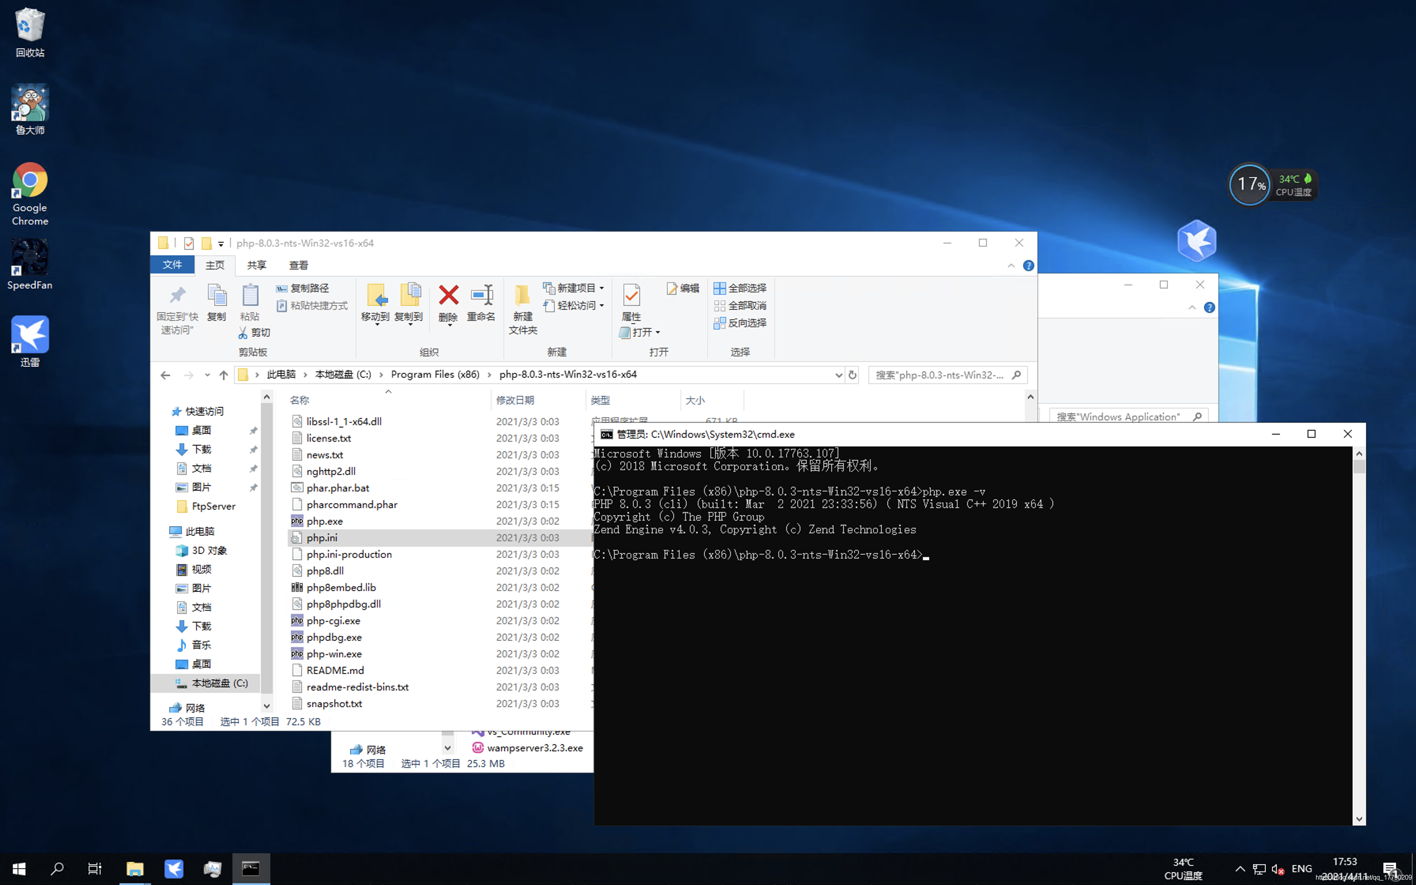Click the refresh icon beside the address bar
Image resolution: width=1416 pixels, height=885 pixels.
click(853, 375)
